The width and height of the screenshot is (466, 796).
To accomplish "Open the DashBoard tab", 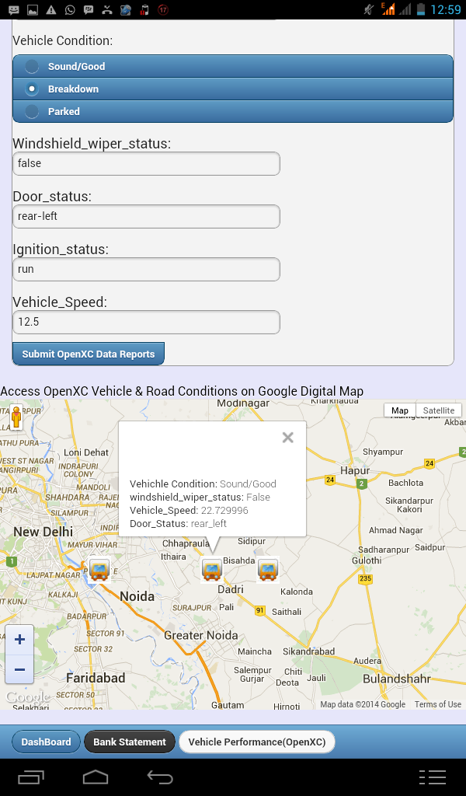I will coord(46,742).
